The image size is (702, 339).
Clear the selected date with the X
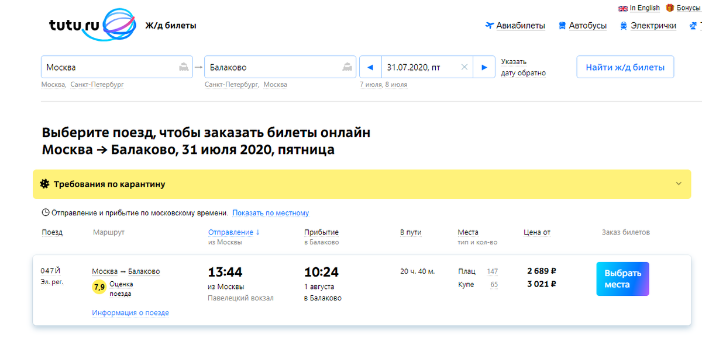464,67
